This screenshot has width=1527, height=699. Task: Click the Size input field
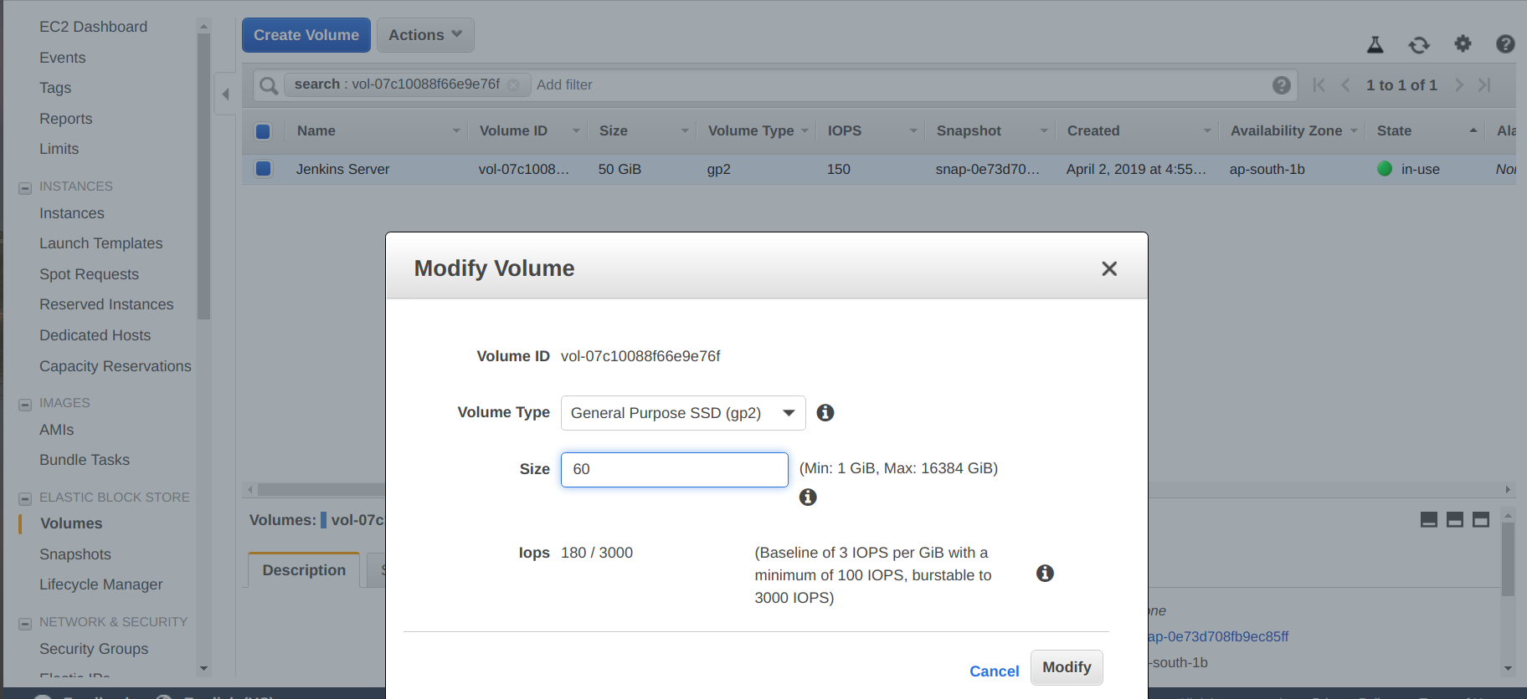tap(674, 470)
